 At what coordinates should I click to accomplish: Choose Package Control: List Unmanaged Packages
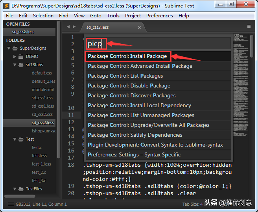[158, 115]
